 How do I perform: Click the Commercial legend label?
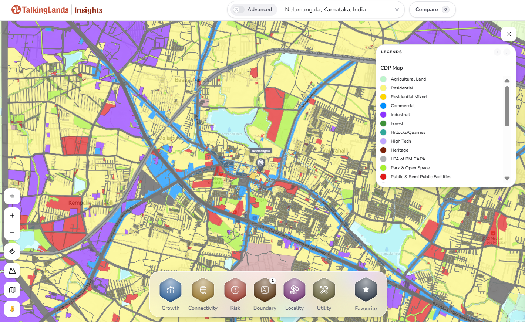[403, 106]
